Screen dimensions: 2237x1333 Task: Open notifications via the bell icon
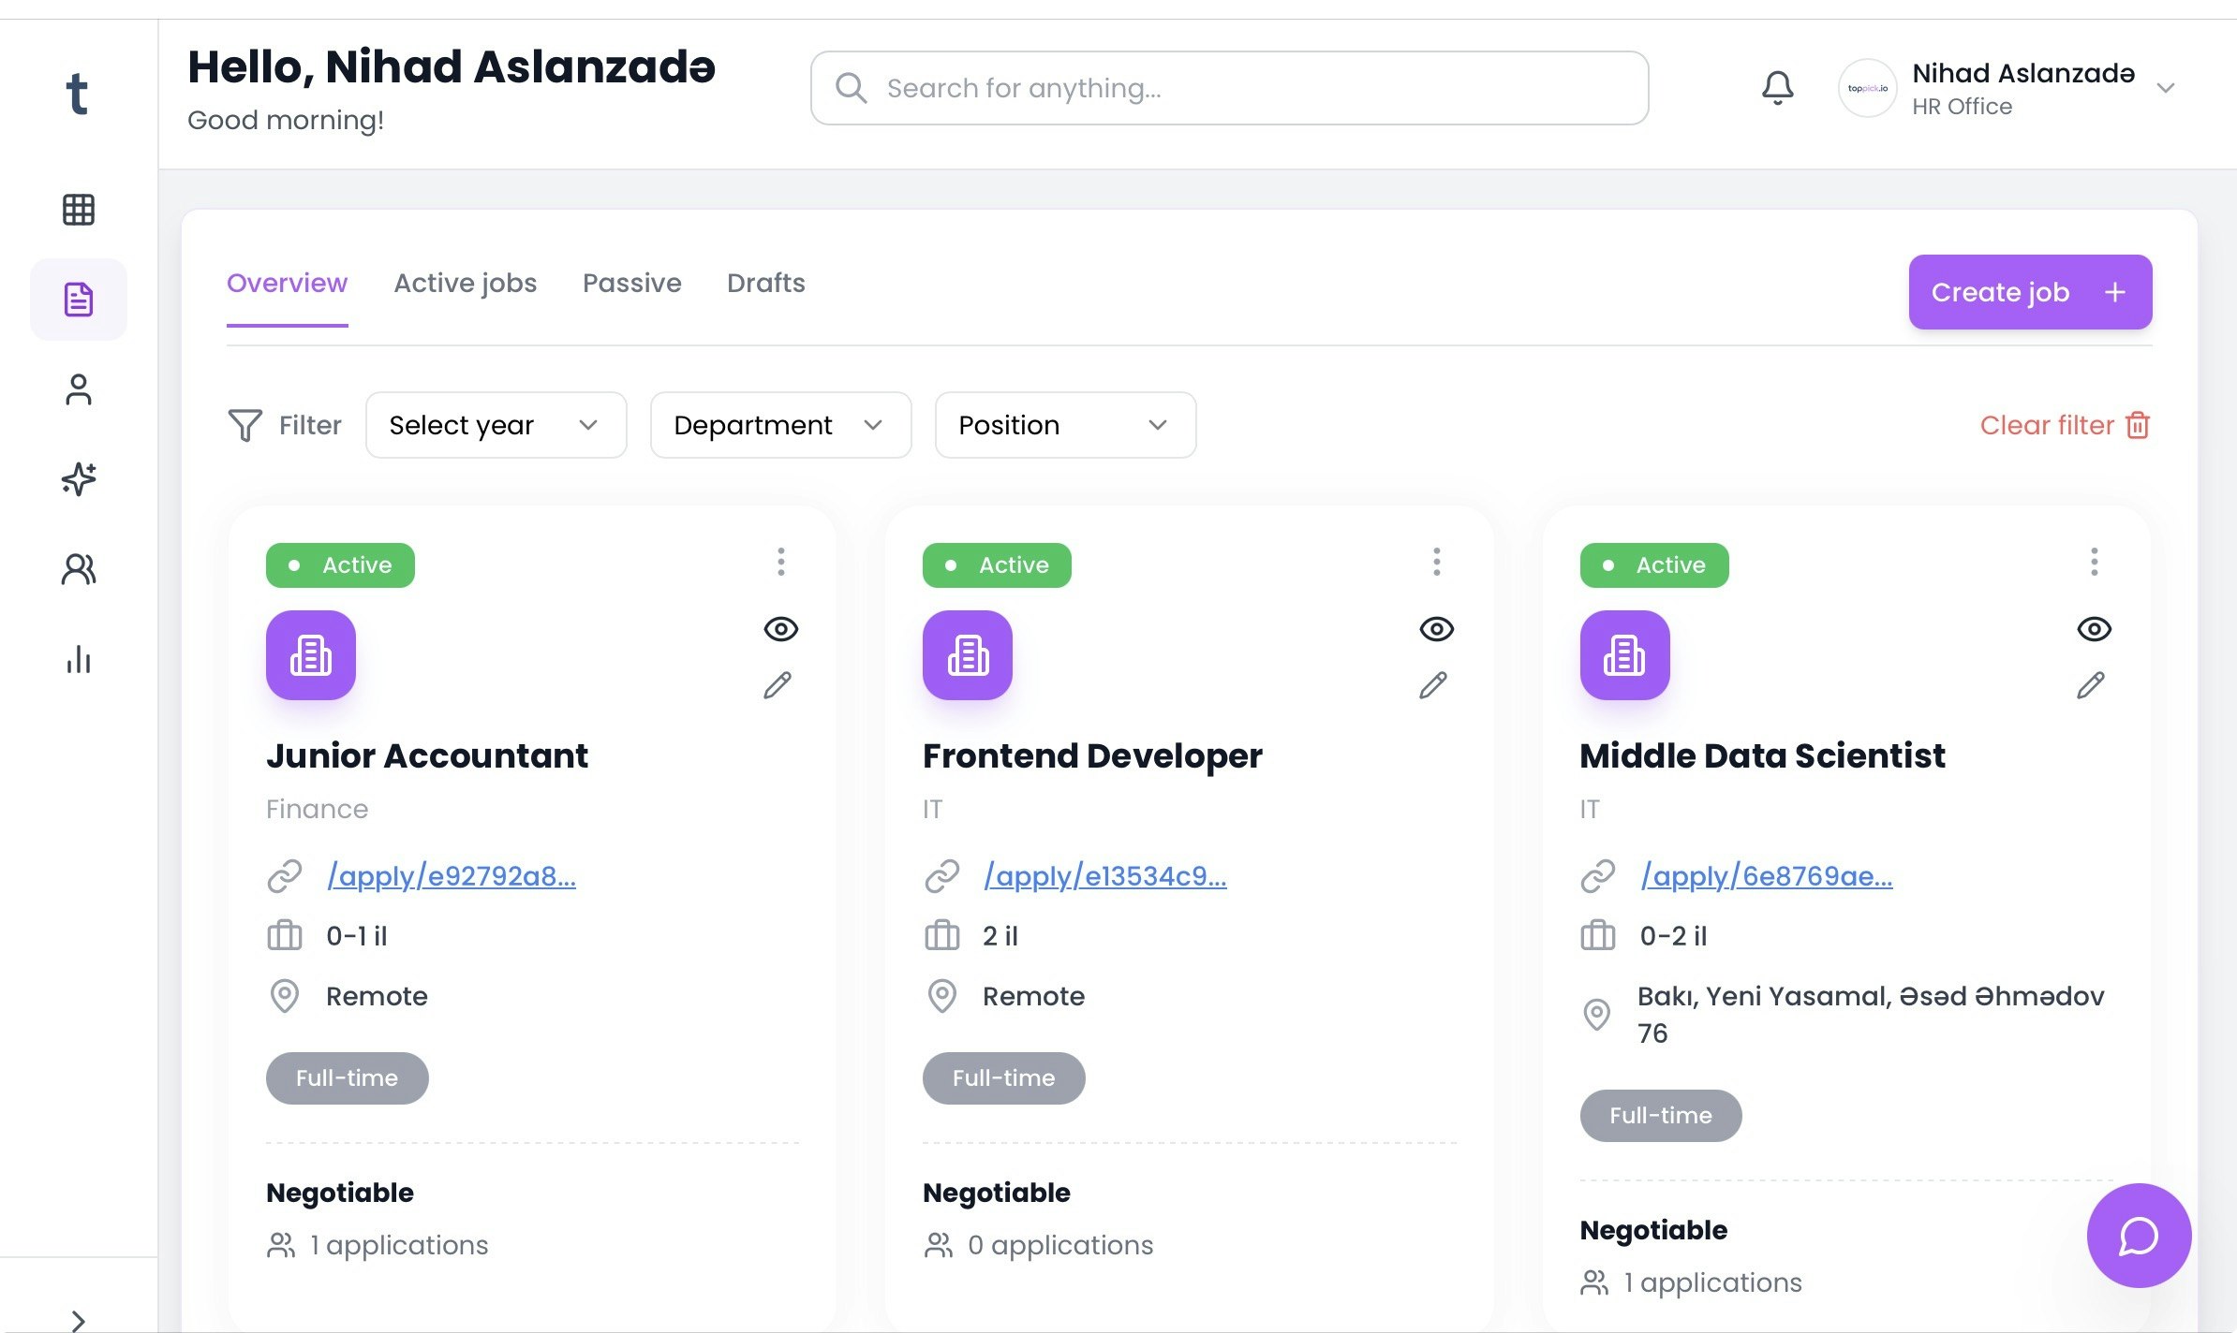pos(1778,87)
